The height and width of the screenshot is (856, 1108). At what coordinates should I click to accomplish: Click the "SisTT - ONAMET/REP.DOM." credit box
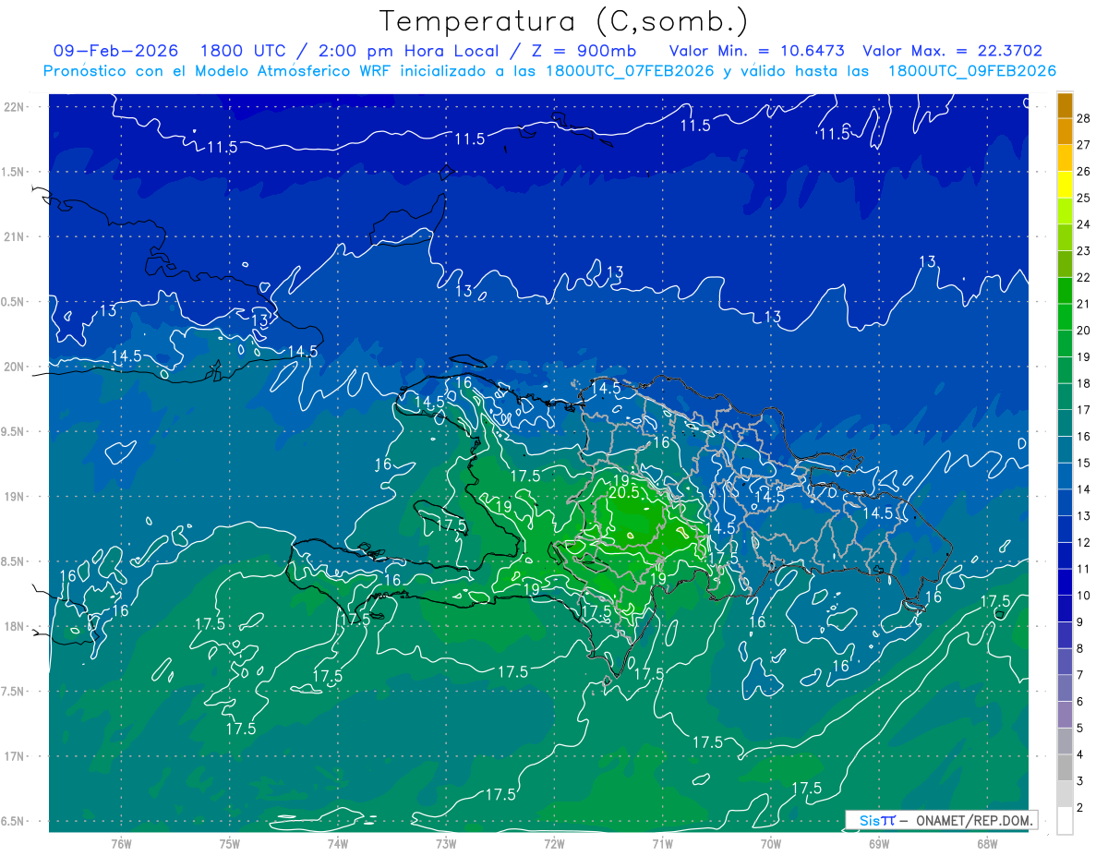[x=941, y=820]
